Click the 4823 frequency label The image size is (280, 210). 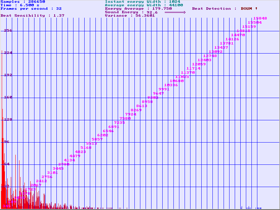tap(80, 152)
